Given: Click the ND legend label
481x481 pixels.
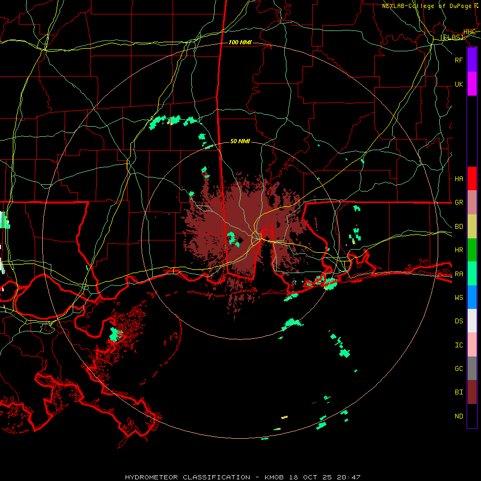Looking at the screenshot, I should click(459, 416).
